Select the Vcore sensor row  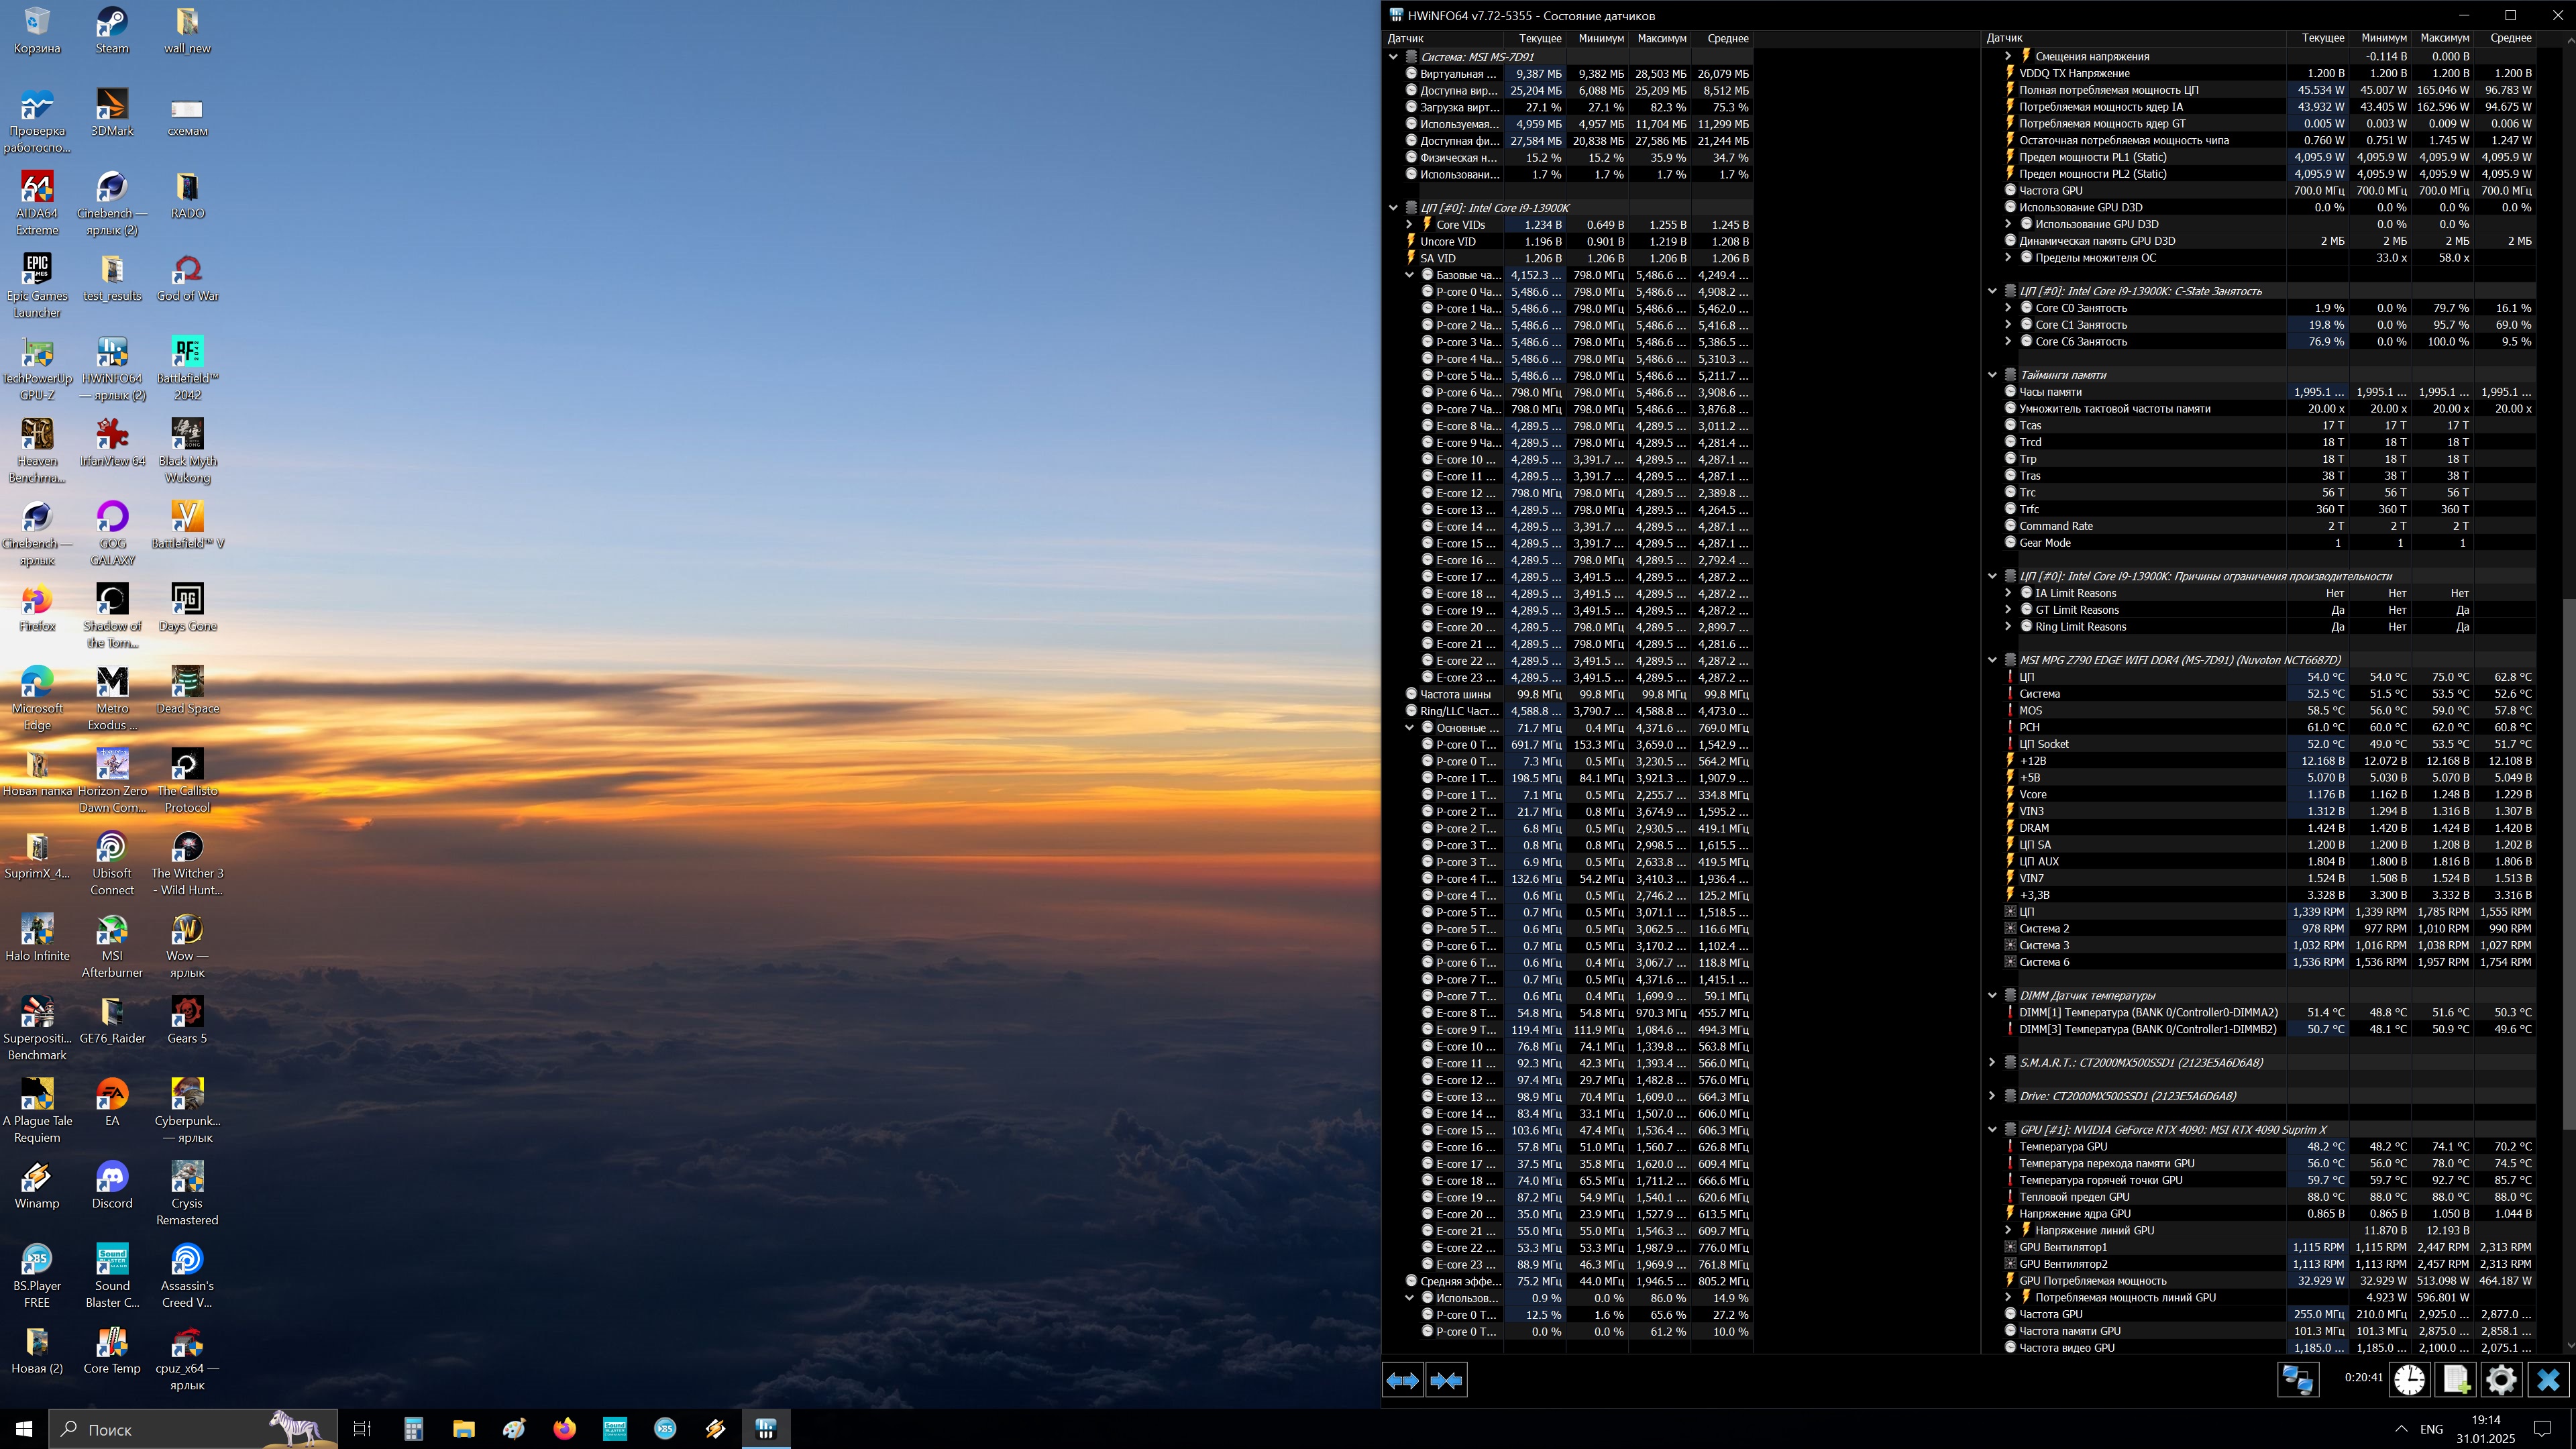[2033, 794]
